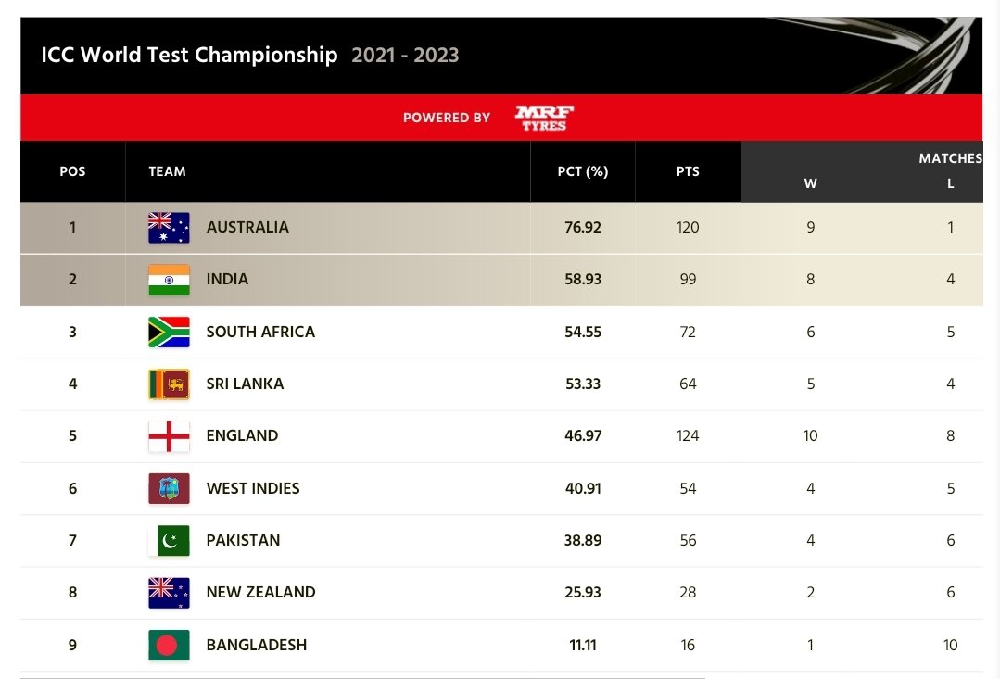Click the India flag icon
This screenshot has height=679, width=1000.
pyautogui.click(x=169, y=280)
